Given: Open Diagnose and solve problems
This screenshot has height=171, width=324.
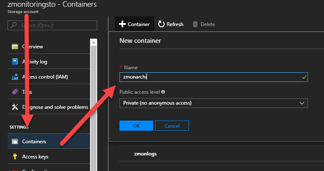Looking at the screenshot, I should point(49,107).
